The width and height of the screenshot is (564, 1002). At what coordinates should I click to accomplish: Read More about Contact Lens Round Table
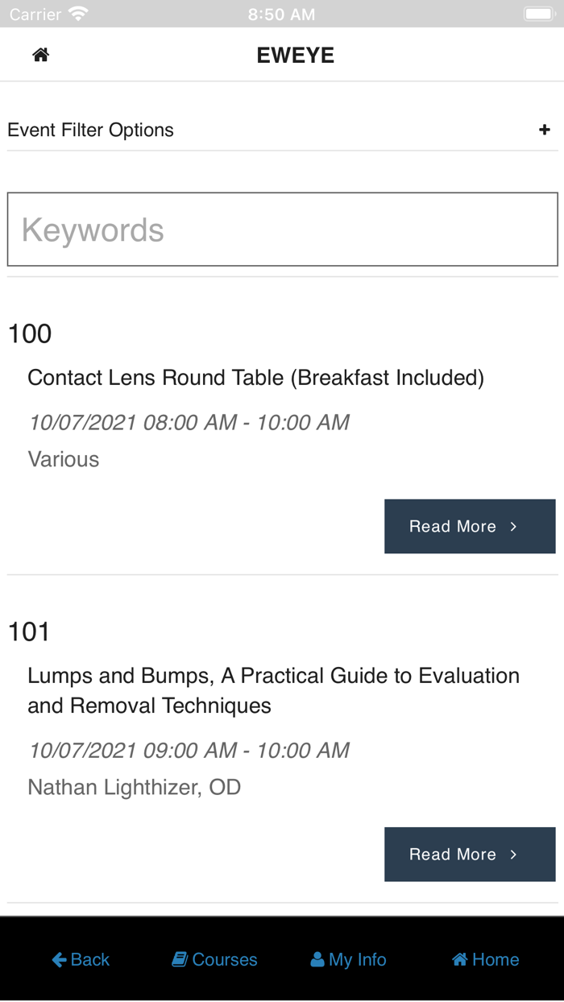[x=469, y=526]
